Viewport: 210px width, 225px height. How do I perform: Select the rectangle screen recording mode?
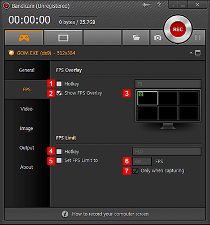63,38
